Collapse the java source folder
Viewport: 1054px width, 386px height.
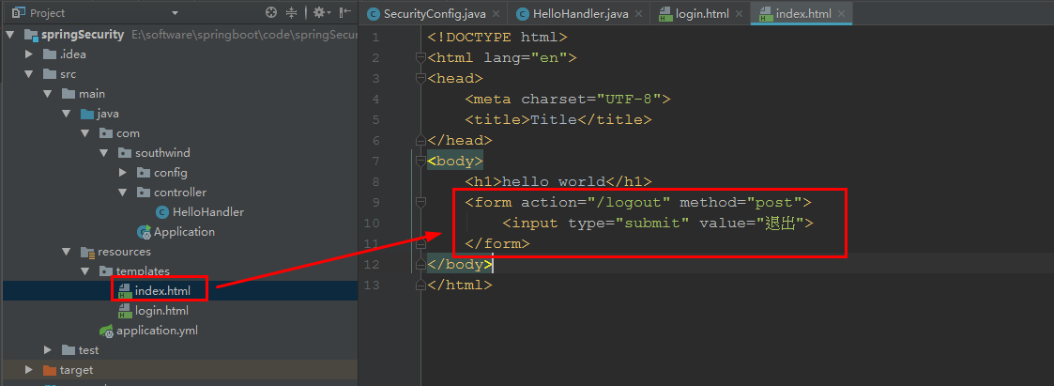pos(67,114)
